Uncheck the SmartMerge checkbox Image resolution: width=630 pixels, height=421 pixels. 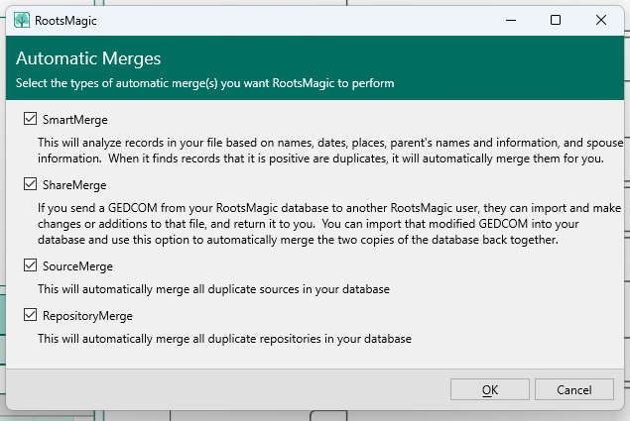coord(30,119)
